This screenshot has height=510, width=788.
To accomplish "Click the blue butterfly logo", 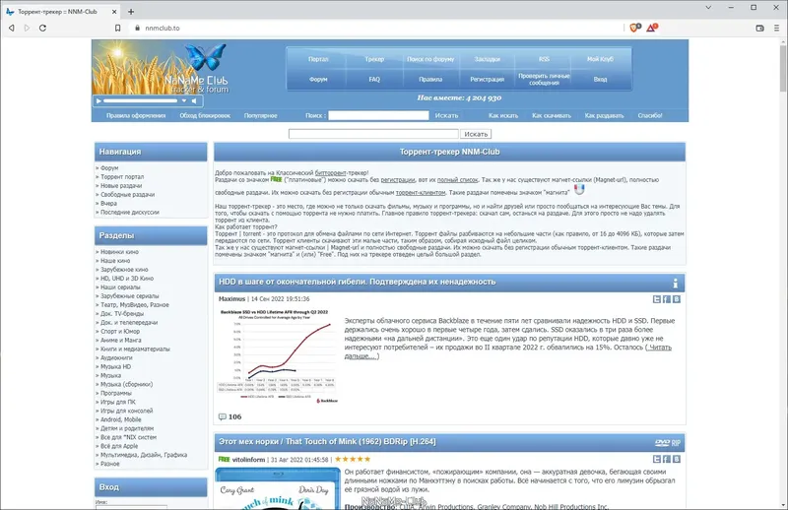I will click(205, 56).
